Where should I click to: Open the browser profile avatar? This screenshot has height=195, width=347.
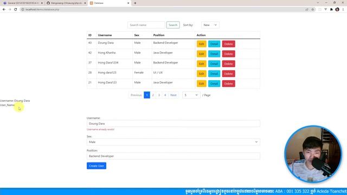[x=337, y=10]
